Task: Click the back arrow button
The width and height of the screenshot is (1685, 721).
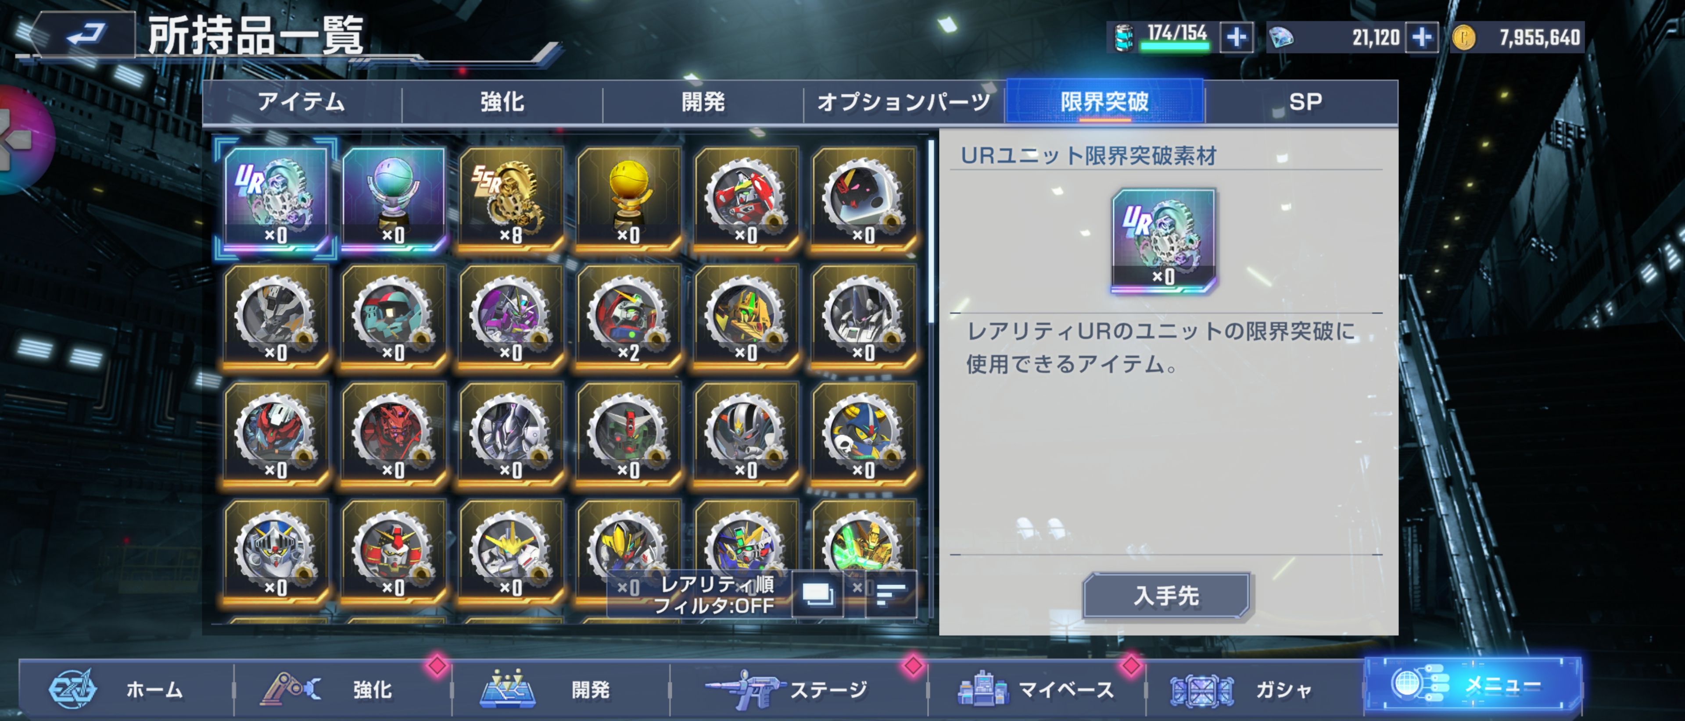Action: (x=84, y=34)
